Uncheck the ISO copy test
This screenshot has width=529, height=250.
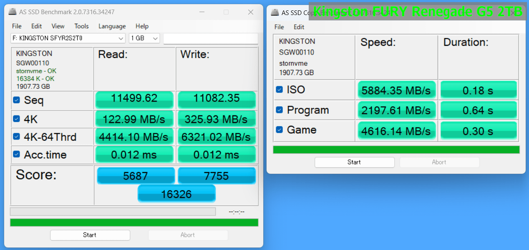(x=280, y=89)
